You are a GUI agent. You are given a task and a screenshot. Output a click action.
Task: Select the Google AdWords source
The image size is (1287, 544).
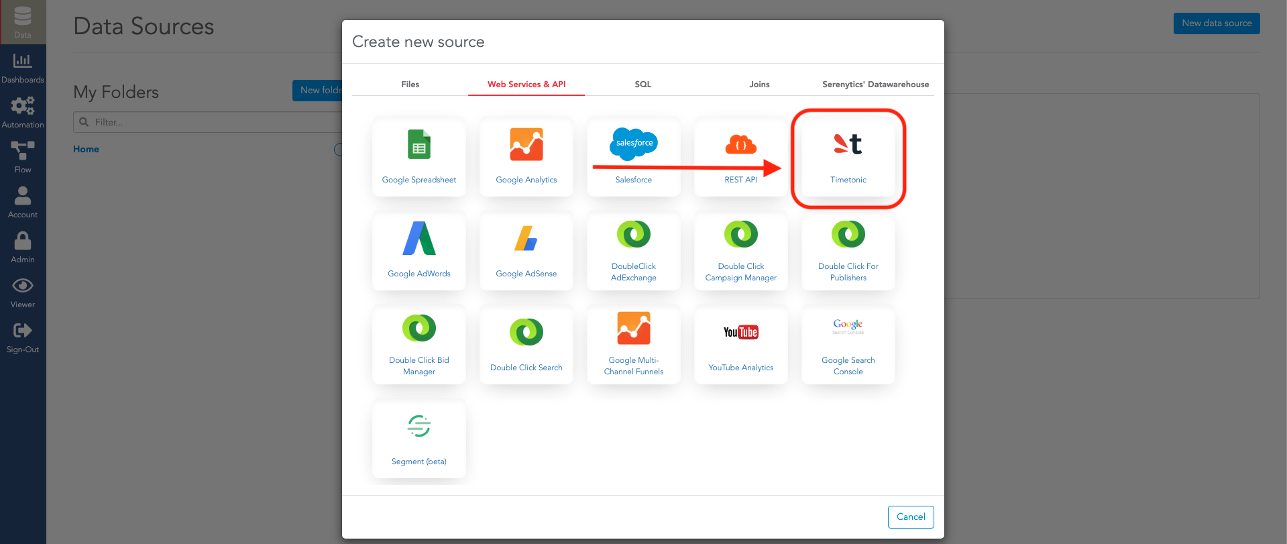(419, 252)
